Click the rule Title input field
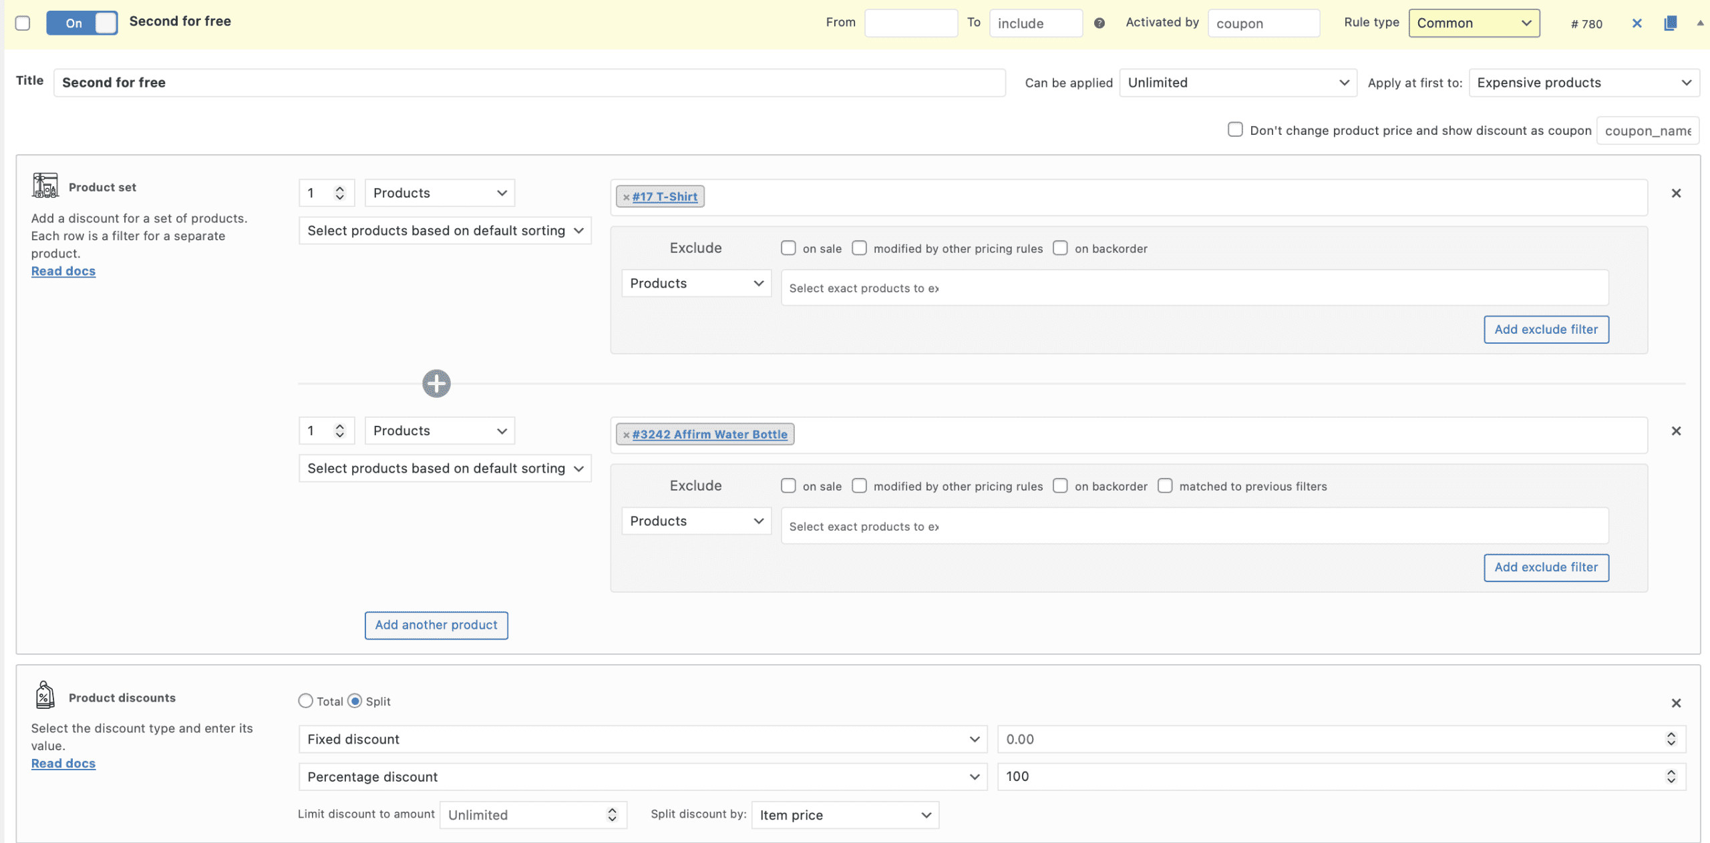The height and width of the screenshot is (843, 1710). (x=529, y=83)
